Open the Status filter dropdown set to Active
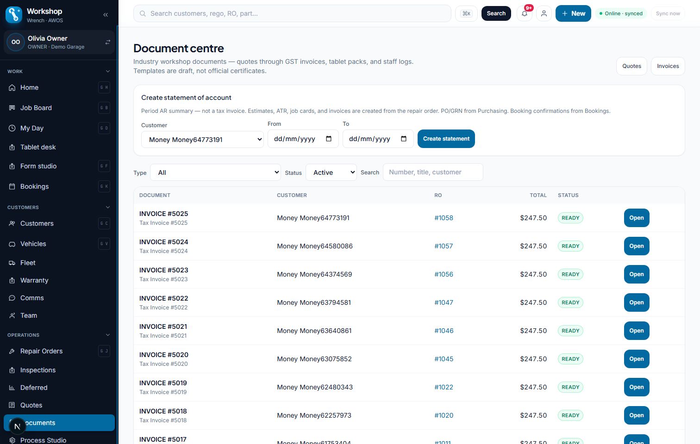This screenshot has width=700, height=444. coord(331,173)
